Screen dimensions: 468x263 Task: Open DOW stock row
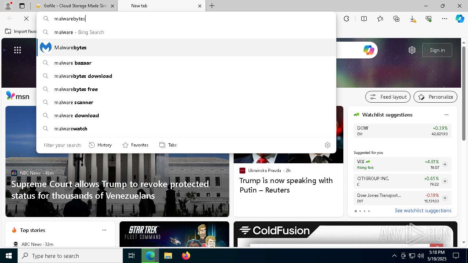point(402,131)
